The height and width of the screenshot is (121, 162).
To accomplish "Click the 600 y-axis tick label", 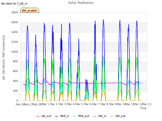I will pos(15,71).
